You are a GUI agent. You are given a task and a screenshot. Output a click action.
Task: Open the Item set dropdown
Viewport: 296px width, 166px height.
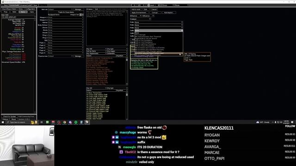point(60,9)
